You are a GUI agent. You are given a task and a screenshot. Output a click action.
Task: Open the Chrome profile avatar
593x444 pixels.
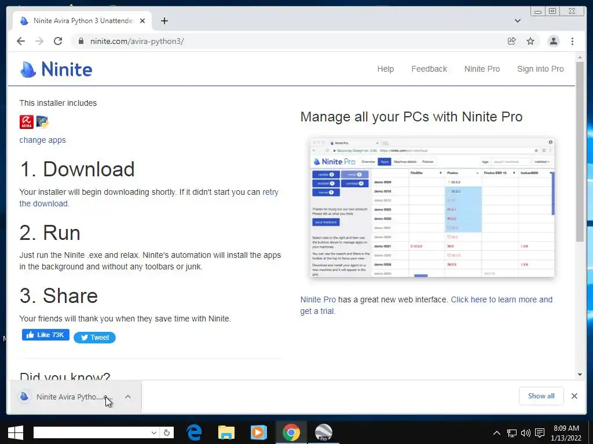[x=553, y=41]
